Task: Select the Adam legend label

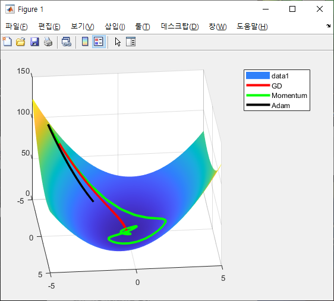Action: [281, 106]
